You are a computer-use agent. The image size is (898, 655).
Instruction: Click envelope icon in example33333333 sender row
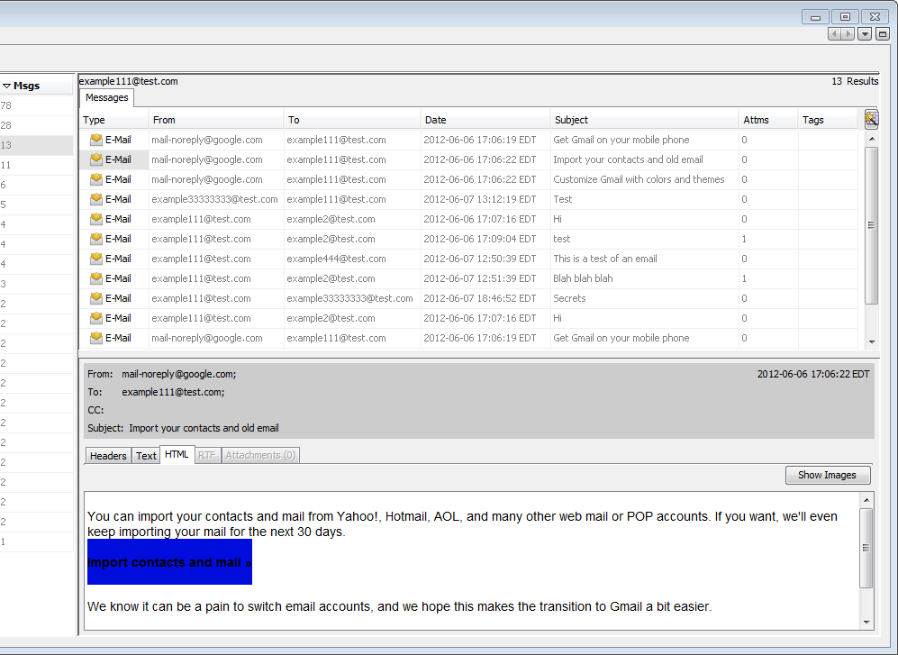click(x=95, y=199)
